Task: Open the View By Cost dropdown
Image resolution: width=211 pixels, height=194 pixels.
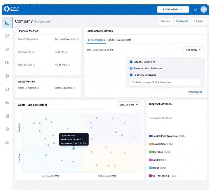Action: [x=129, y=105]
